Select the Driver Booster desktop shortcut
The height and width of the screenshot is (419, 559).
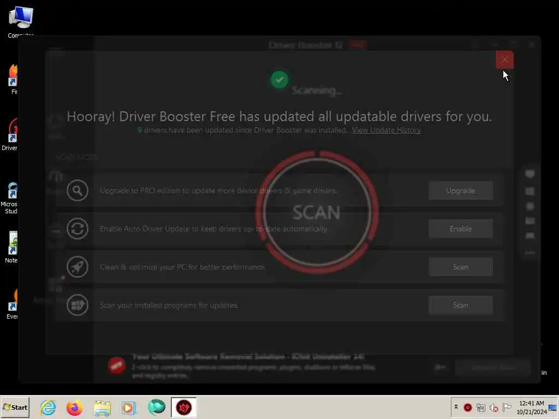pos(10,135)
